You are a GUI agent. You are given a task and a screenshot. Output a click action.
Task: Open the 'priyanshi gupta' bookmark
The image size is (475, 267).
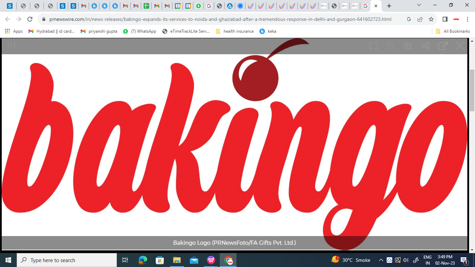pyautogui.click(x=99, y=31)
